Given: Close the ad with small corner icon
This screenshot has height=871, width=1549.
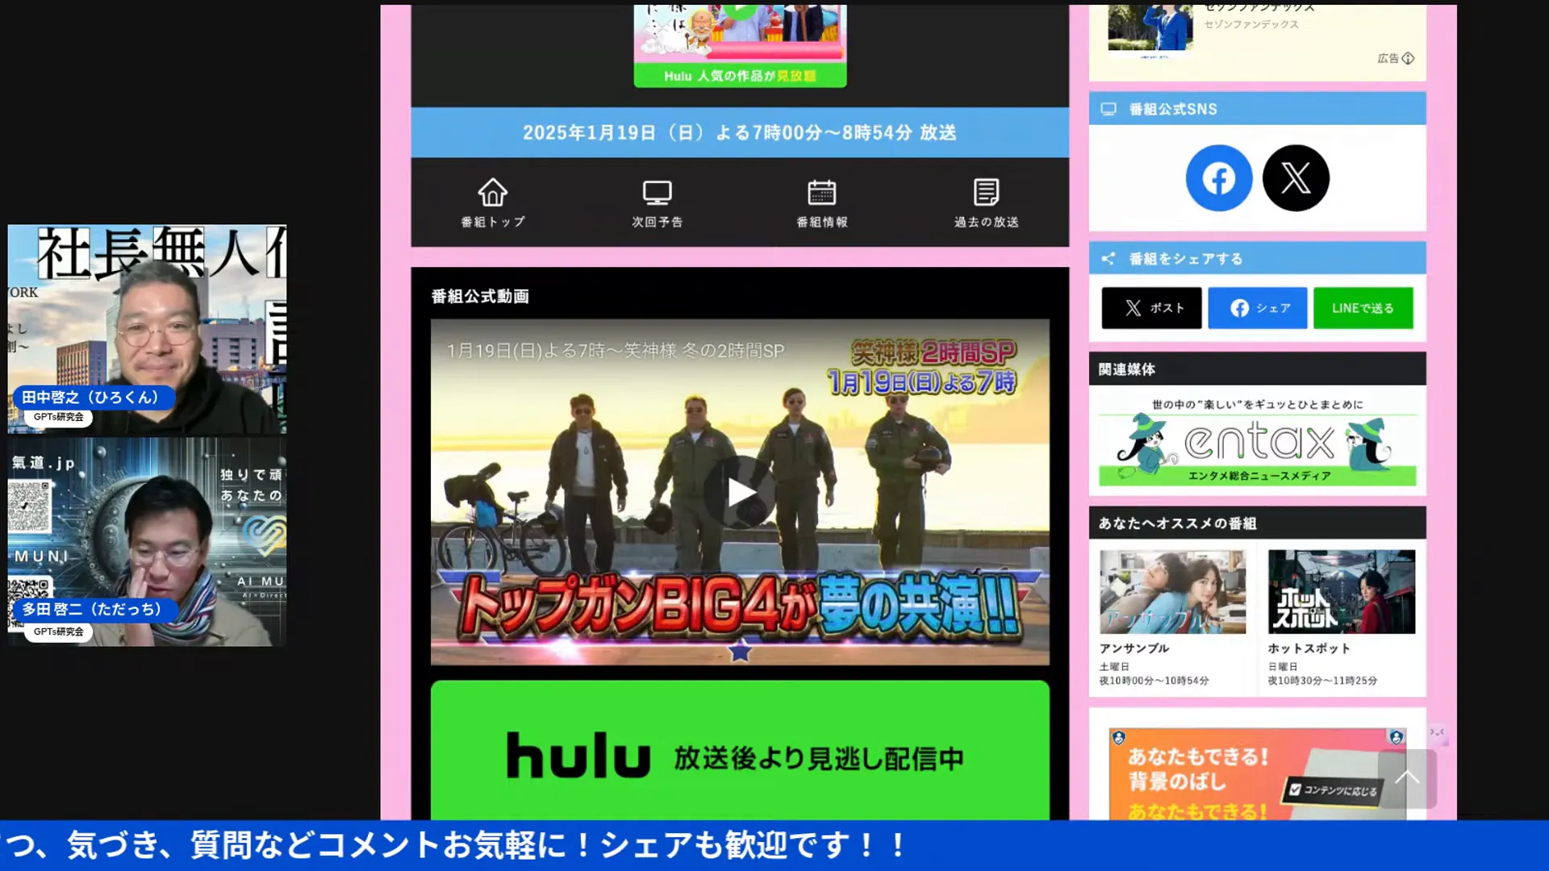Looking at the screenshot, I should coord(1438,732).
